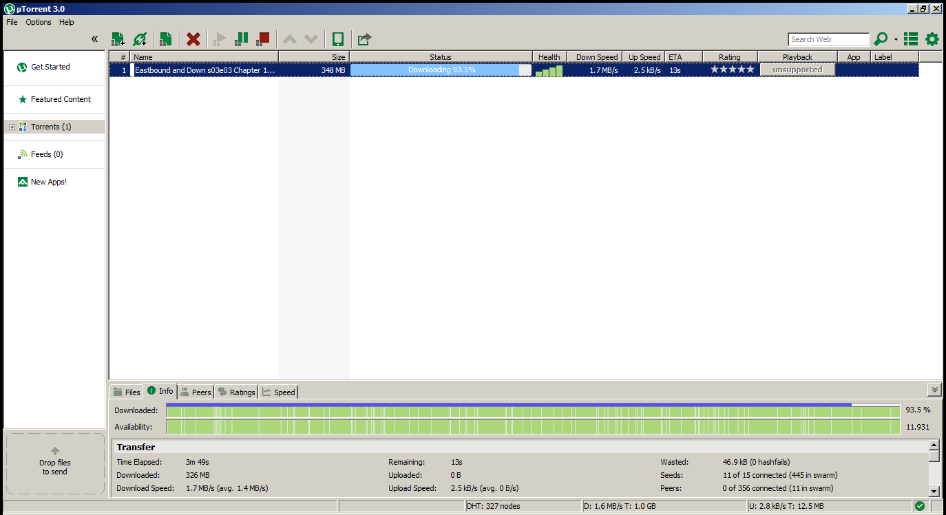Click the Downloading 93.5% progress bar
The height and width of the screenshot is (515, 946).
441,70
